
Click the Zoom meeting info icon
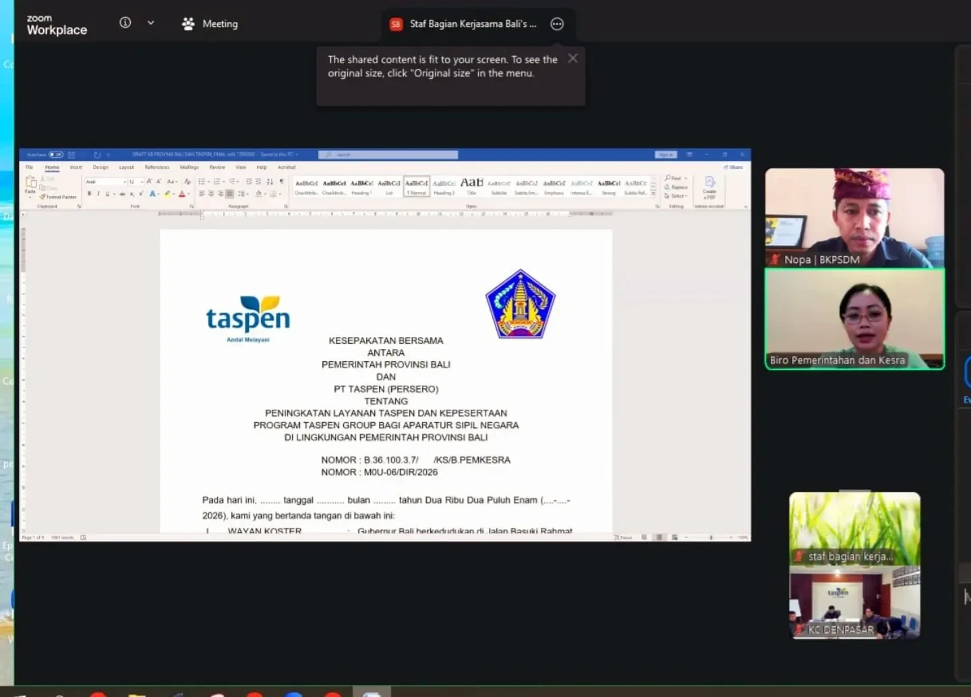(x=125, y=22)
